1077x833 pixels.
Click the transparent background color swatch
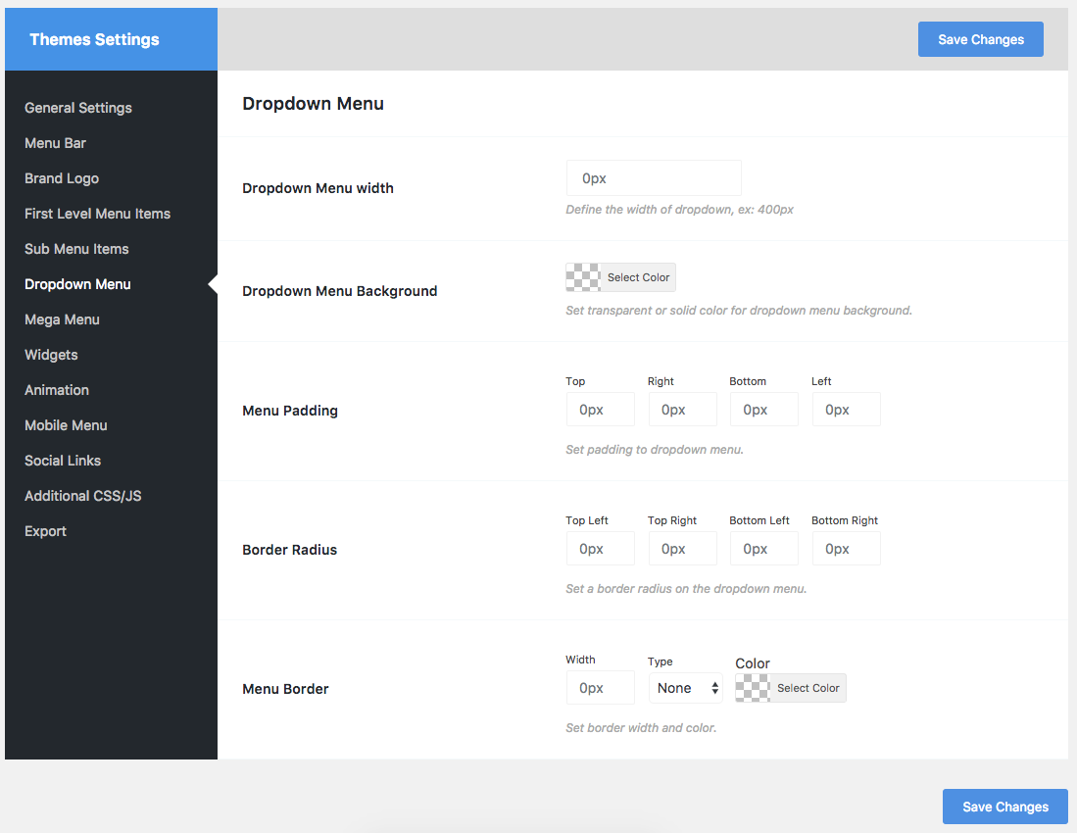click(581, 277)
